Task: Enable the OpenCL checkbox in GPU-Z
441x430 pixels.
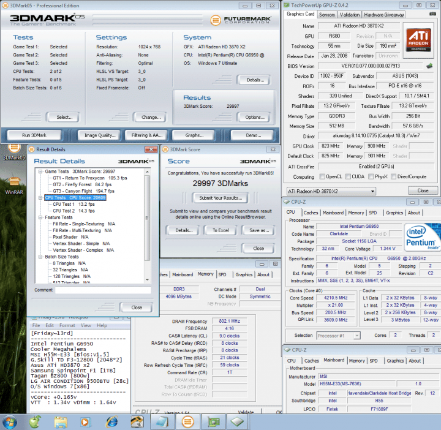Action: pyautogui.click(x=322, y=176)
